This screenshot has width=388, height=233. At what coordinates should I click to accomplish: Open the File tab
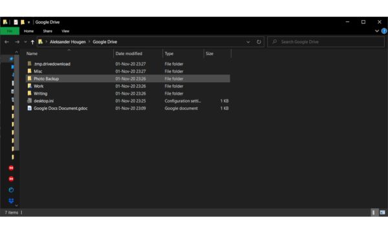[x=10, y=31]
